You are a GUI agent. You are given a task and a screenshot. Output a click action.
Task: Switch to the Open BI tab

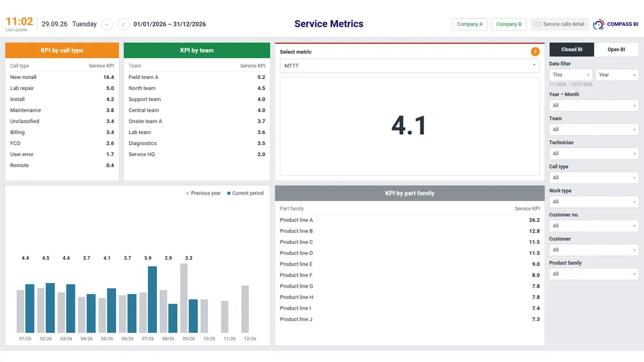coord(616,50)
